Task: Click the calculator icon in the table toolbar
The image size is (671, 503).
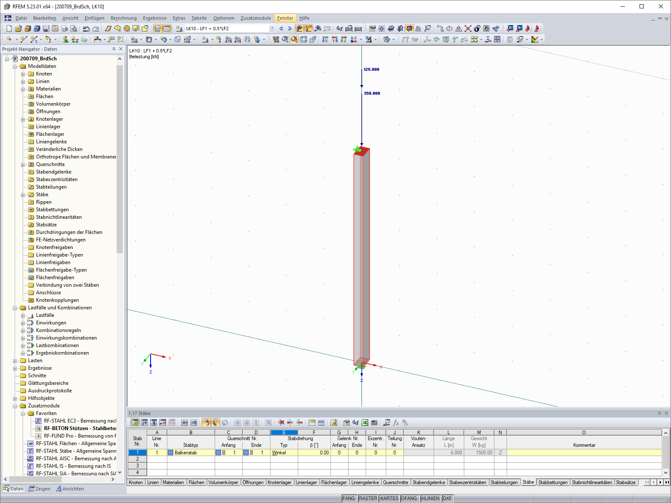Action: pyautogui.click(x=374, y=423)
